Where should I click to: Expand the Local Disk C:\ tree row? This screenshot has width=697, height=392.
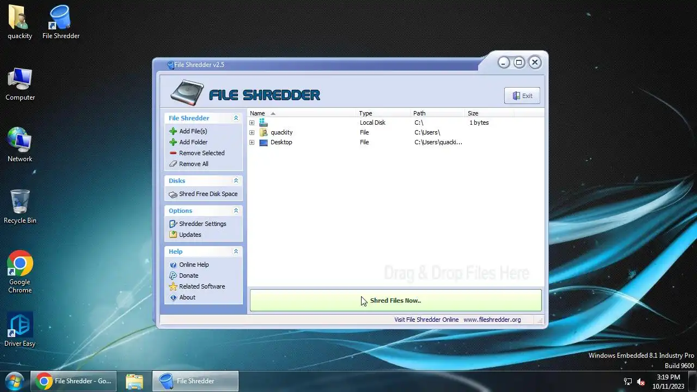coord(252,122)
